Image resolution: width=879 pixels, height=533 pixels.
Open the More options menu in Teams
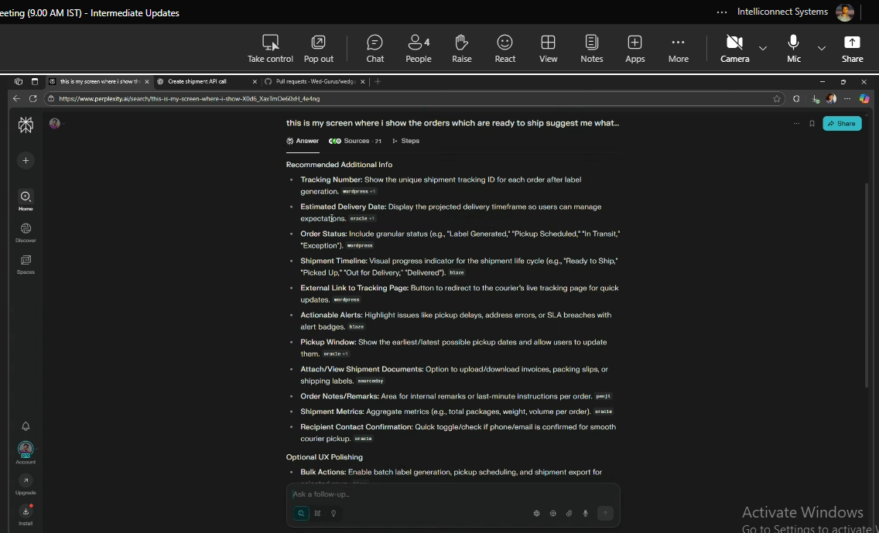679,48
